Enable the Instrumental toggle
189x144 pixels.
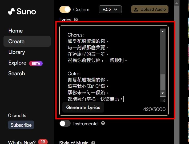65,123
